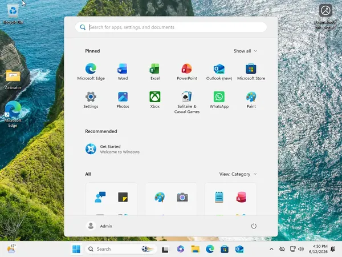This screenshot has height=257, width=342.
Task: Launch the Photos app
Action: tap(123, 100)
